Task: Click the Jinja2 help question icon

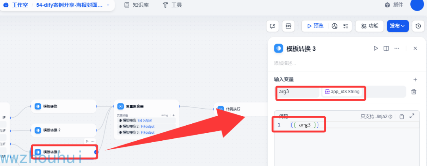Action: [390, 117]
